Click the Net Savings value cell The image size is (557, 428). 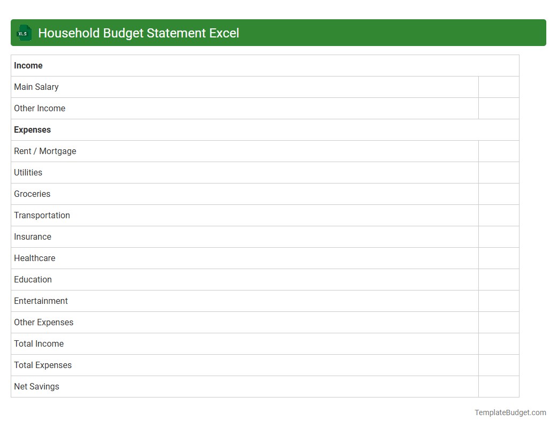tap(498, 386)
